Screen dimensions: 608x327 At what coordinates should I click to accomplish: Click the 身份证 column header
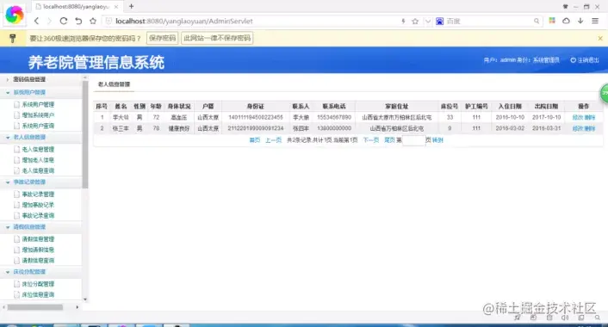(256, 106)
